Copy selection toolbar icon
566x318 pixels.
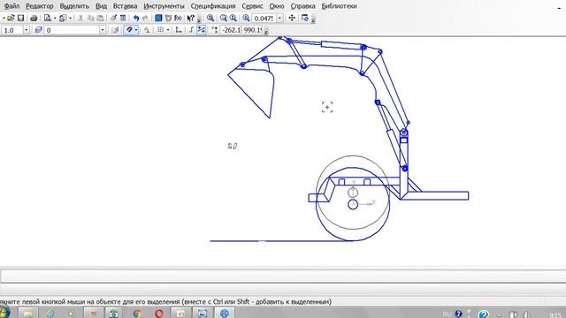[x=90, y=18]
